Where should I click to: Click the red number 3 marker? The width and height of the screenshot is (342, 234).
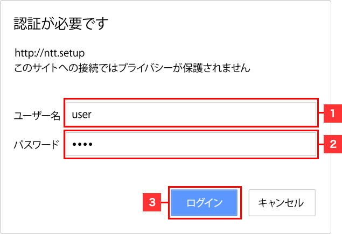[x=152, y=202]
